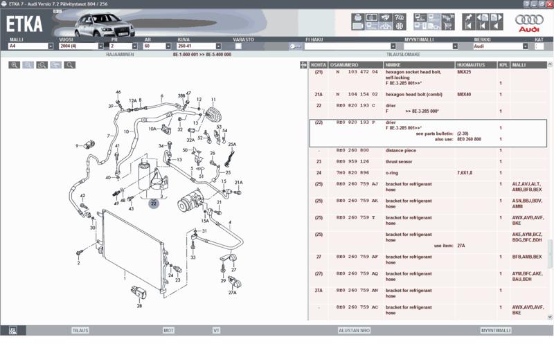
Task: Click the parts list vertical scrollbar
Action: click(550, 194)
